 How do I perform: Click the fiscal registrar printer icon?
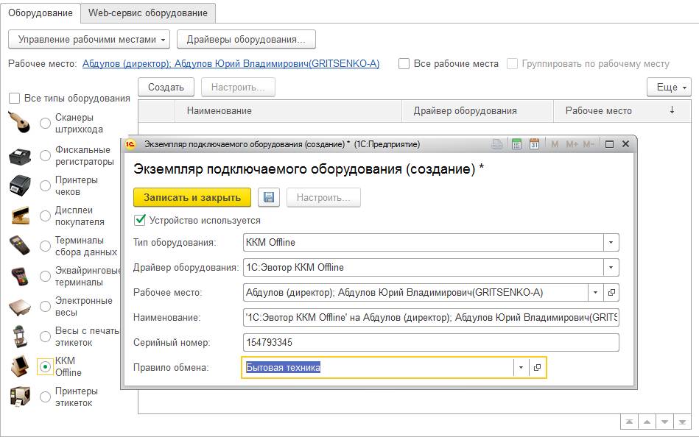click(20, 156)
